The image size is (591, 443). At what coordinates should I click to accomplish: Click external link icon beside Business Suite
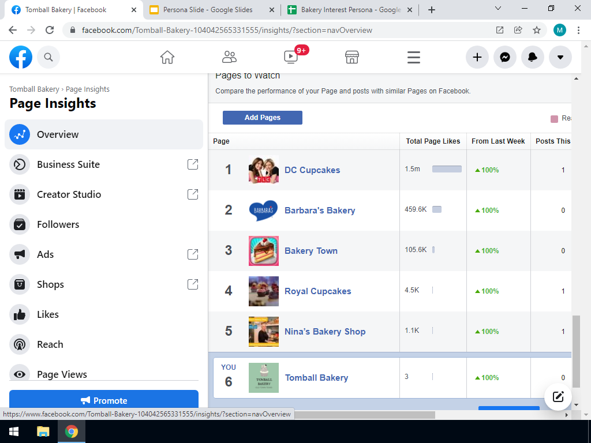193,164
